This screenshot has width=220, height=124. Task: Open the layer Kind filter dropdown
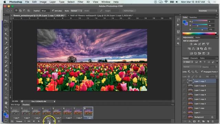tap(188, 62)
